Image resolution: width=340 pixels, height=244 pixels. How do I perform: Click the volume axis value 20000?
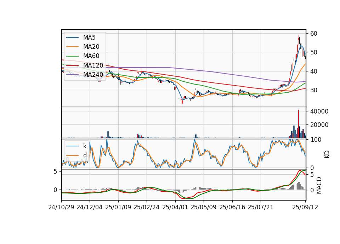tap(319, 125)
